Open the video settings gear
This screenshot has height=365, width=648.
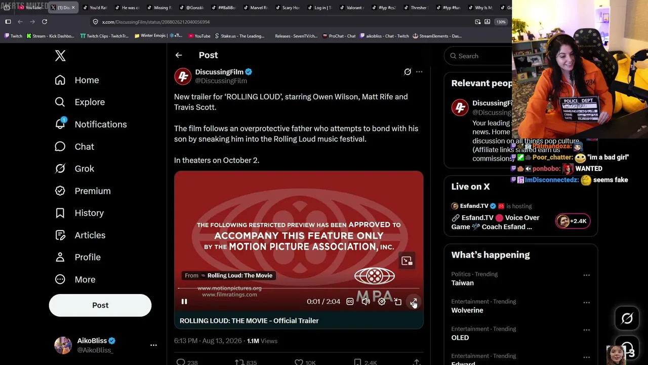(x=382, y=302)
